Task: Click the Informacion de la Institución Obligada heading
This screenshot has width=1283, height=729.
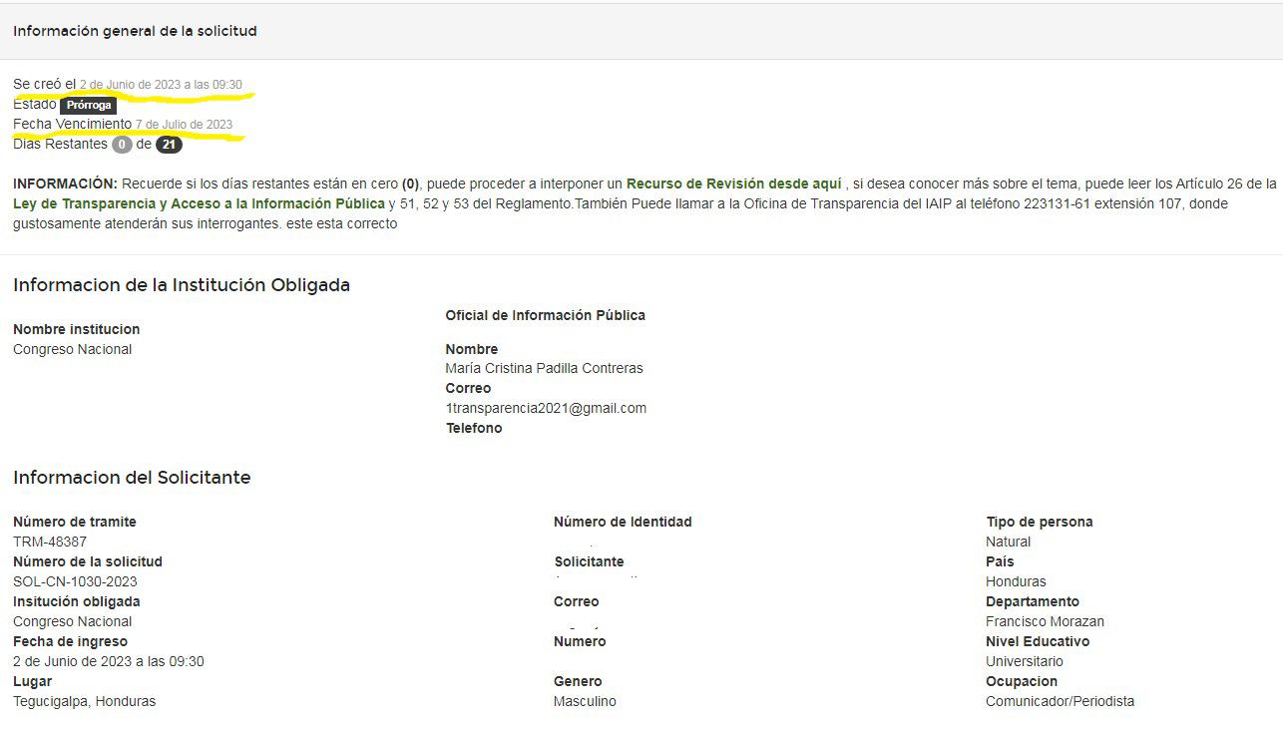Action: click(x=180, y=285)
